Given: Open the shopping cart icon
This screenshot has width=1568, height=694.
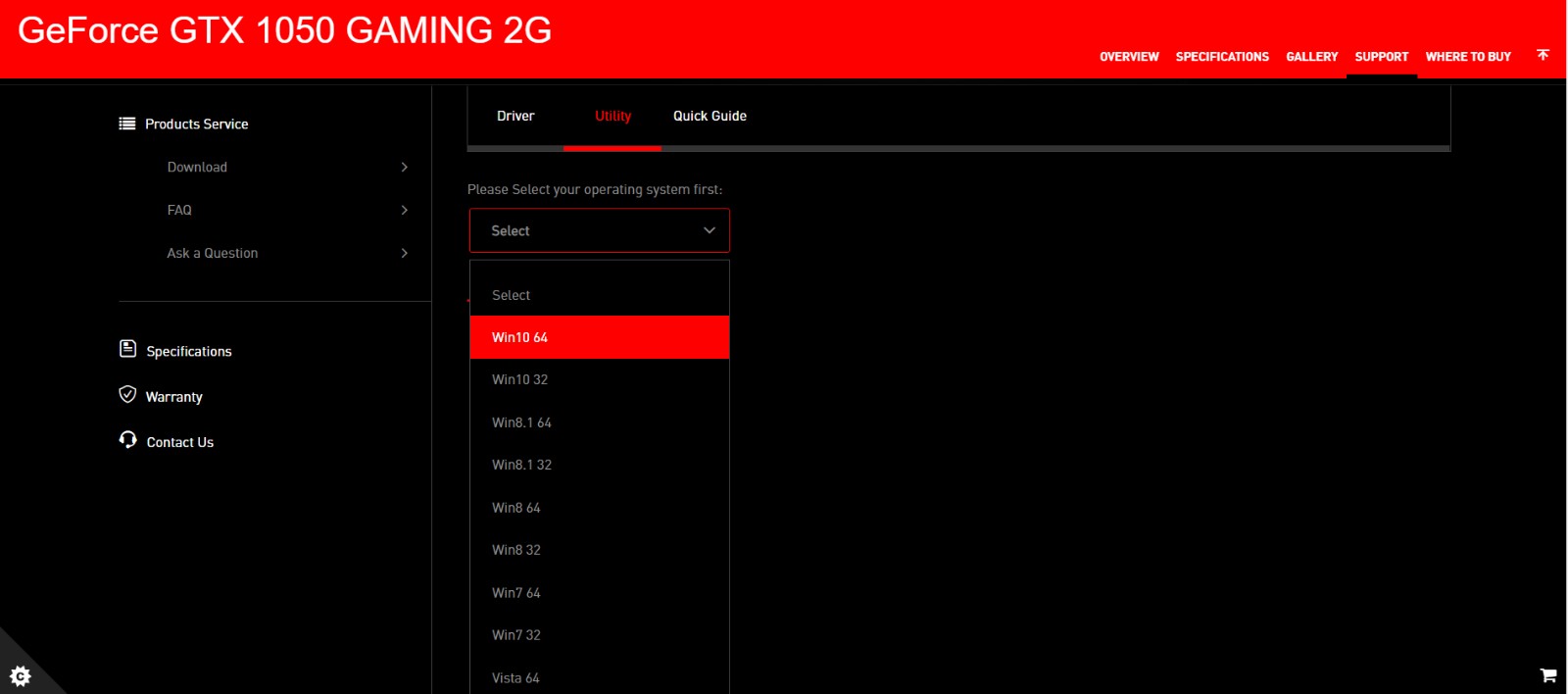Looking at the screenshot, I should [1548, 675].
